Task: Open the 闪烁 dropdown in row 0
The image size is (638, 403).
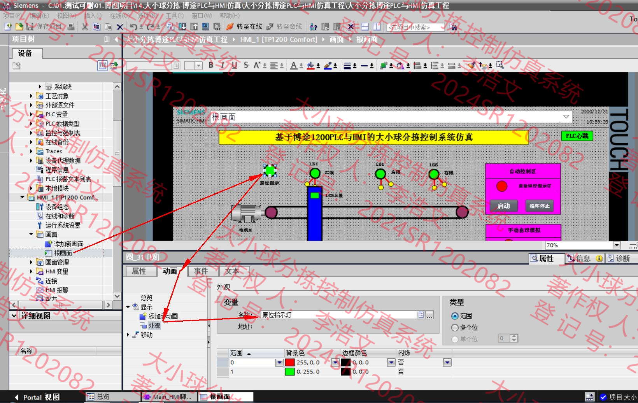Action: [x=447, y=363]
